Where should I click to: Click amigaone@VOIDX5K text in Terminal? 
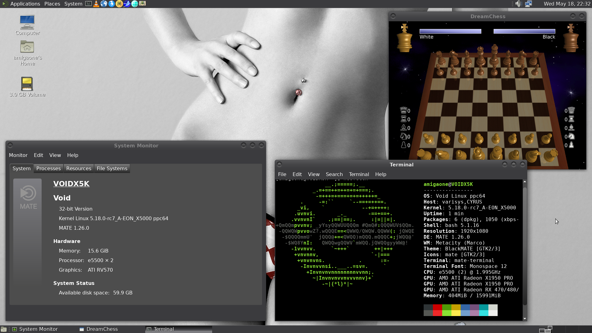pos(448,184)
